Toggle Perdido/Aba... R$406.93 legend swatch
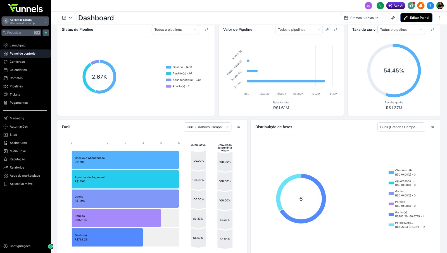Viewport: 447px width, 253px height. (x=391, y=225)
